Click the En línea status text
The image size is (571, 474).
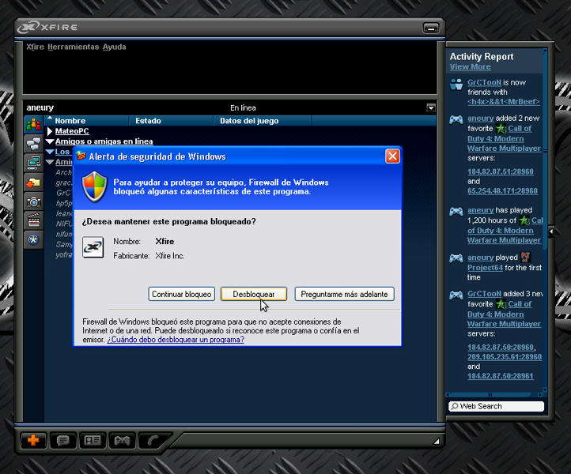tap(243, 107)
